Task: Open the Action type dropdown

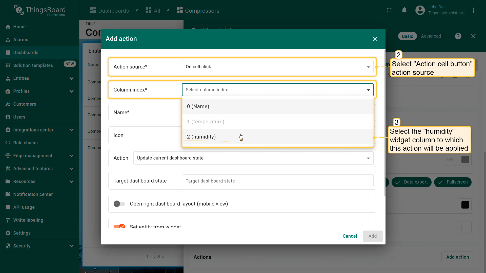Action: pos(253,158)
